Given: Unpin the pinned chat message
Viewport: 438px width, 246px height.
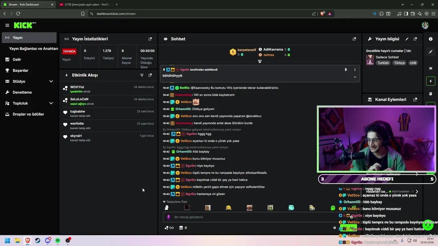Looking at the screenshot, I should (x=346, y=70).
